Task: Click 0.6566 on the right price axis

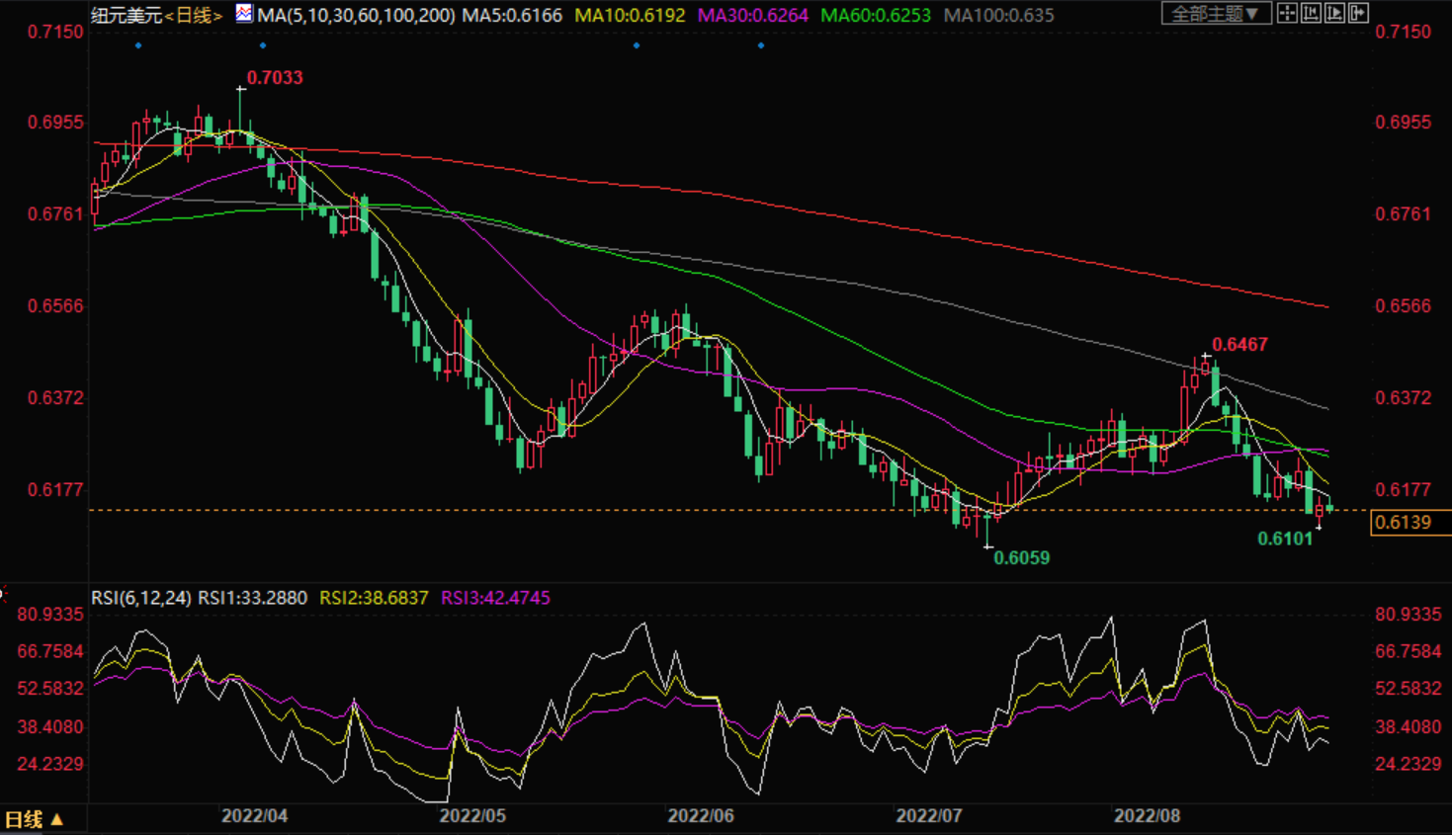Action: [x=1404, y=305]
